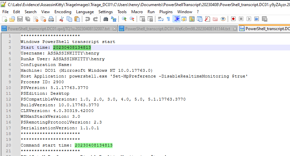Click the 'Username: ASSASSINKITTY\henry' line
The width and height of the screenshot is (290, 156).
[60, 53]
